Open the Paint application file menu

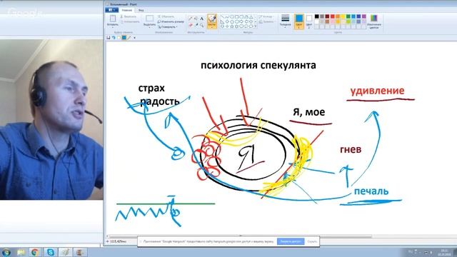(111, 10)
